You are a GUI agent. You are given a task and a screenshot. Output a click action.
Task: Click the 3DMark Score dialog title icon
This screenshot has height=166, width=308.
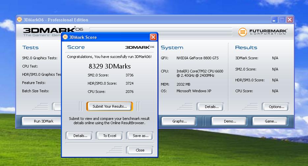point(65,37)
